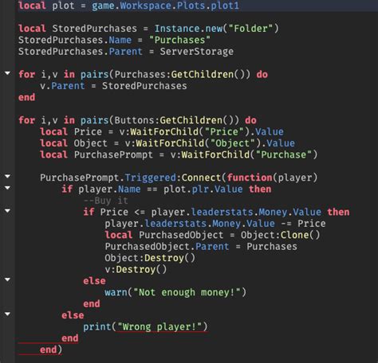Click the 'v:Destroy()' line
Viewport: 378px width, 363px height.
tap(136, 270)
